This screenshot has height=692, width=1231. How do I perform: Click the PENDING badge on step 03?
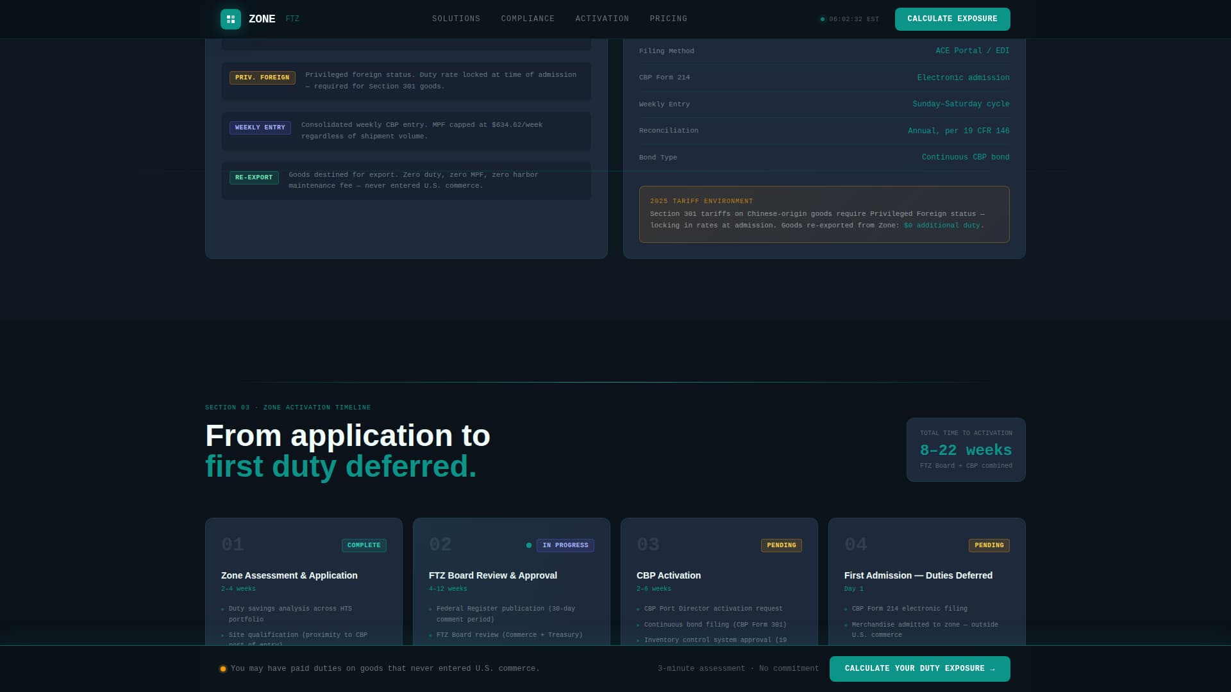click(781, 545)
